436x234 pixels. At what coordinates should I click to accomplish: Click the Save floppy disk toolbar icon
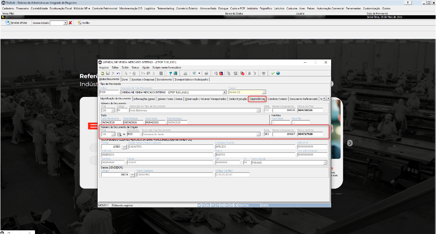coord(108,74)
